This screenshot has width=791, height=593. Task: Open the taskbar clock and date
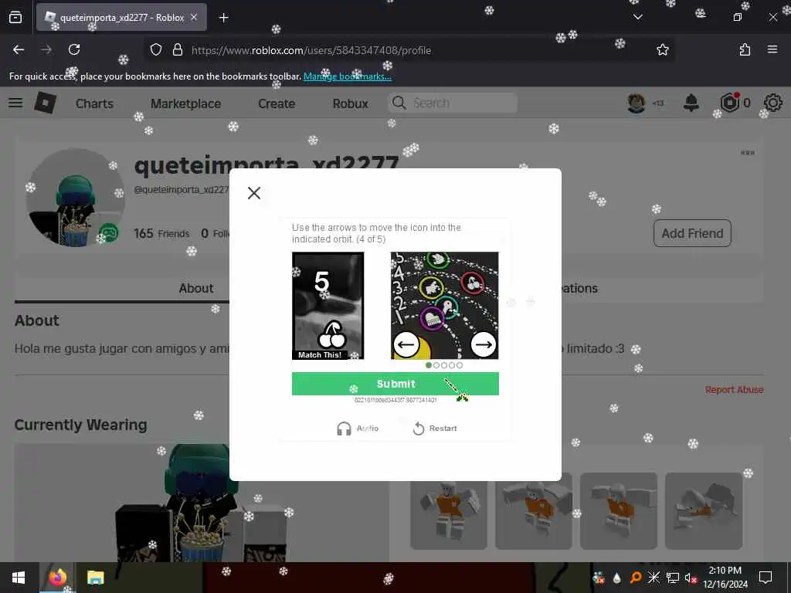[x=725, y=578]
